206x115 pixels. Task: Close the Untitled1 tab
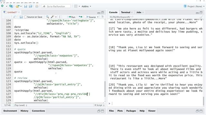coord(19,12)
